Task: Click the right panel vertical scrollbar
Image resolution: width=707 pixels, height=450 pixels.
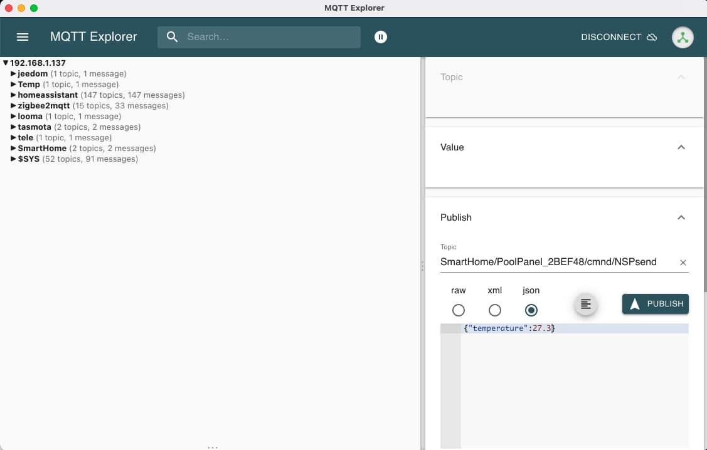Action: click(x=704, y=174)
